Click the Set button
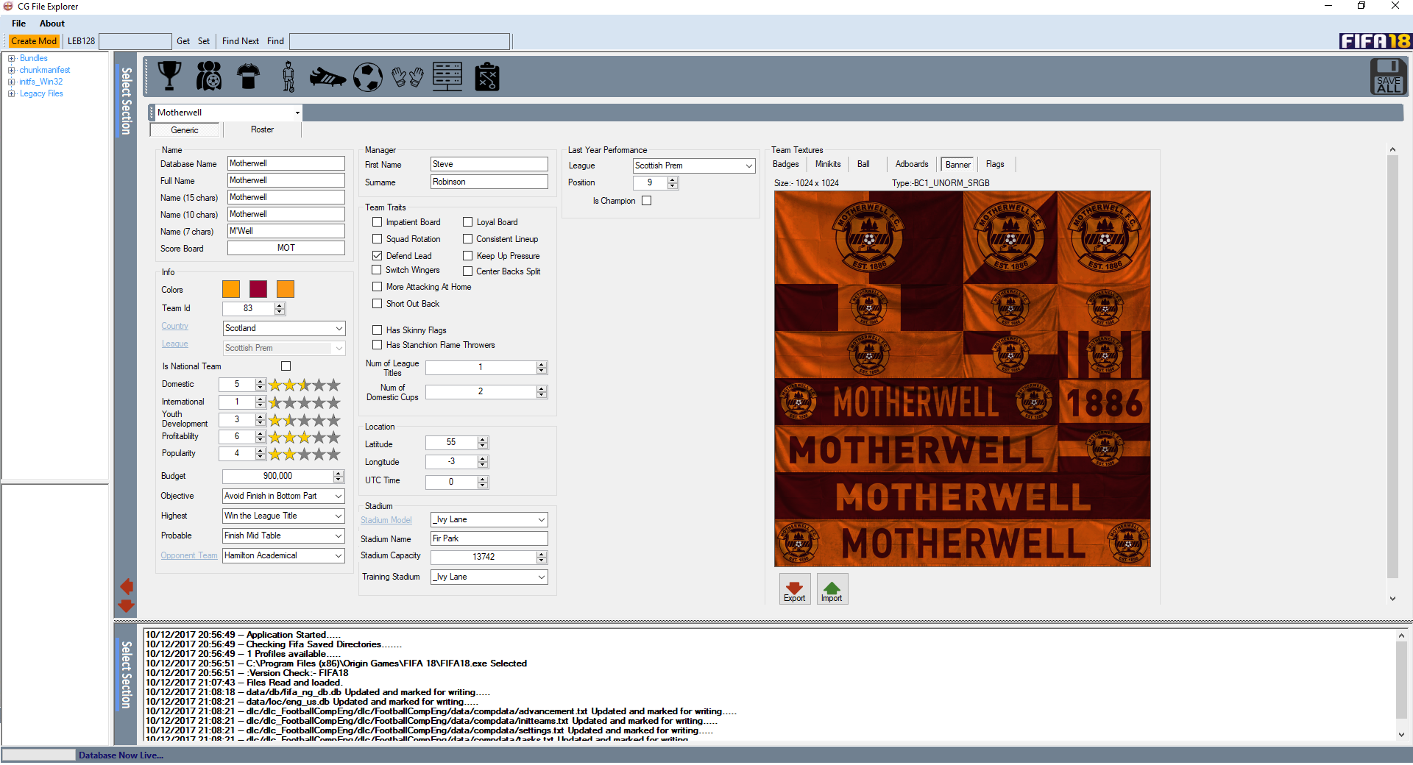This screenshot has width=1413, height=765. tap(204, 41)
